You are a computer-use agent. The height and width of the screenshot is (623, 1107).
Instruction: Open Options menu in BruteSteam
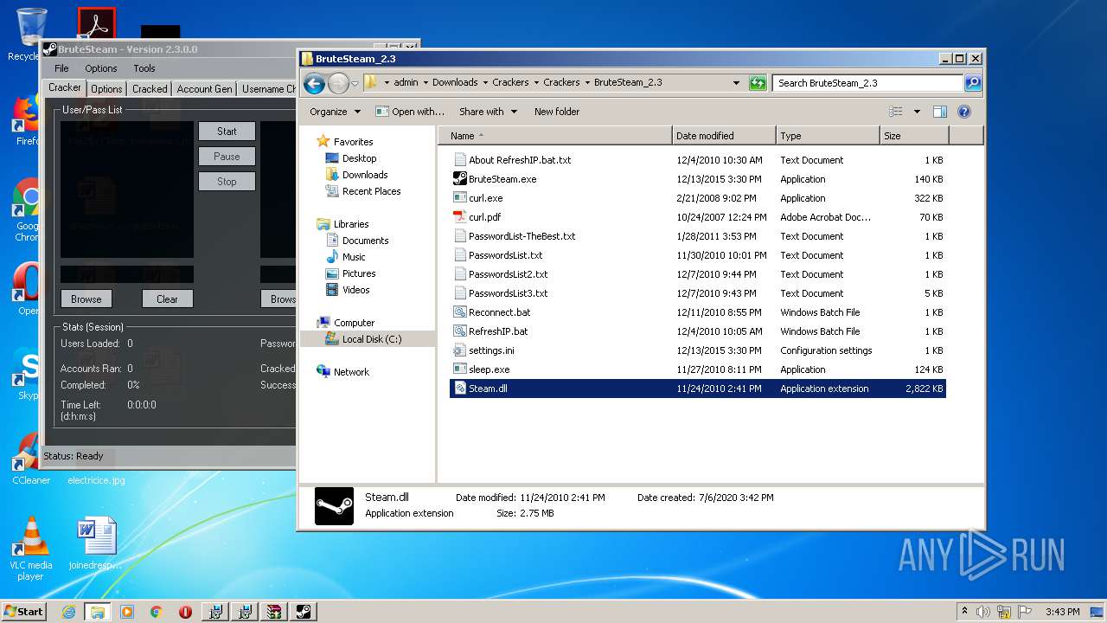coord(100,68)
